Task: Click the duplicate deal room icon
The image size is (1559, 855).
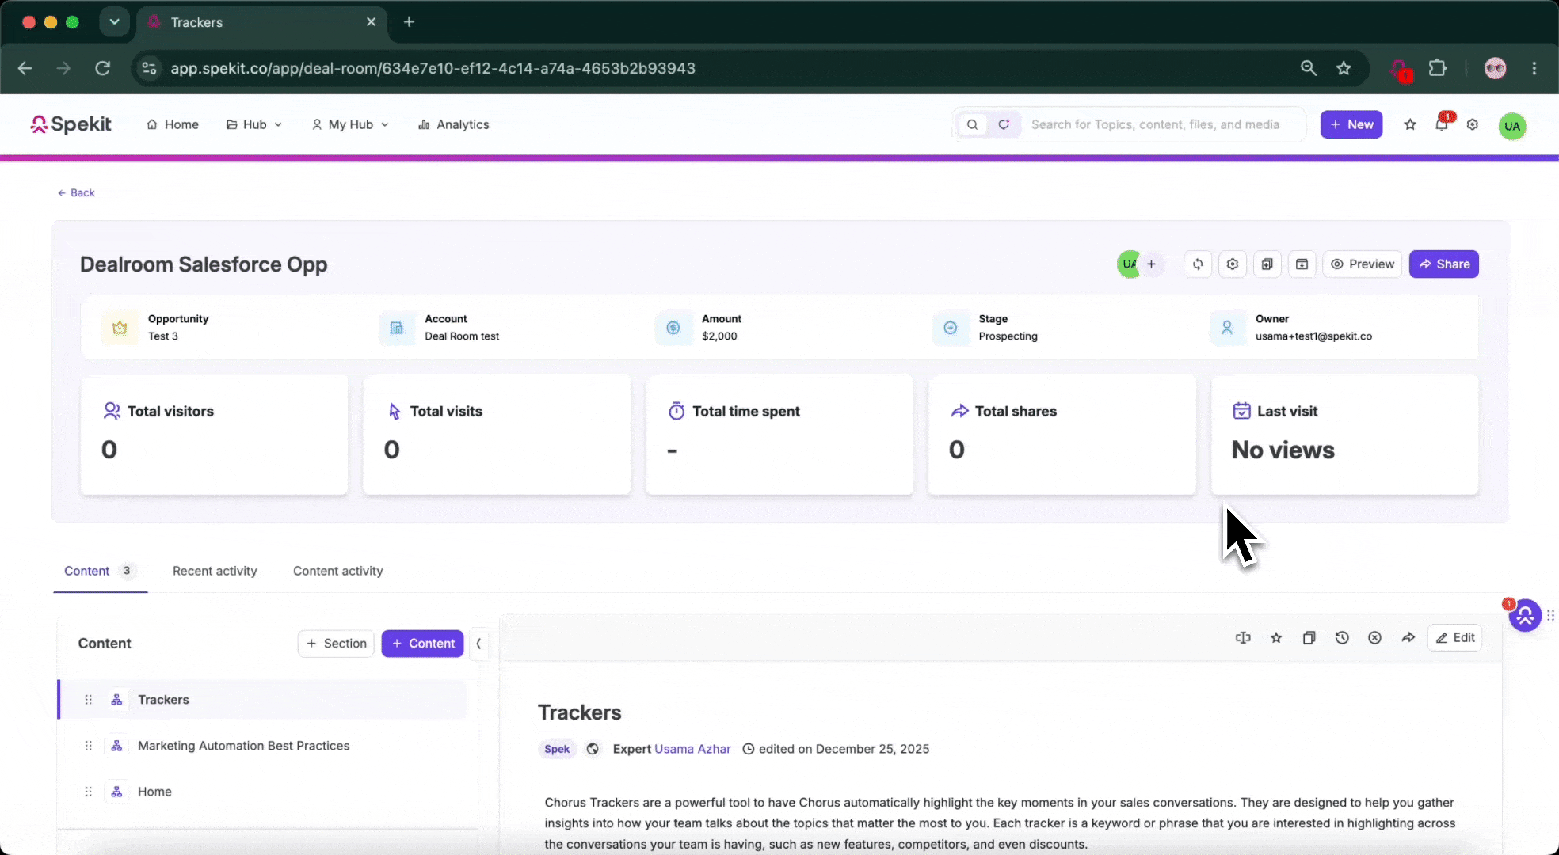Action: [1267, 264]
